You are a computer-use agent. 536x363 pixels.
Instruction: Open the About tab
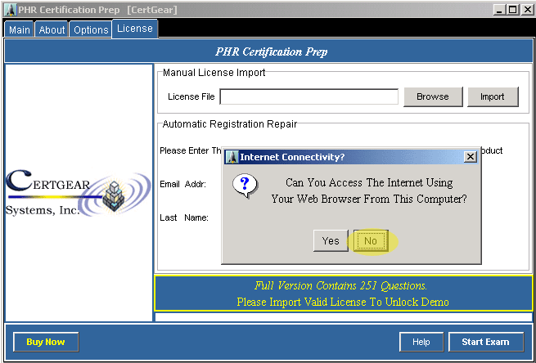coord(52,29)
